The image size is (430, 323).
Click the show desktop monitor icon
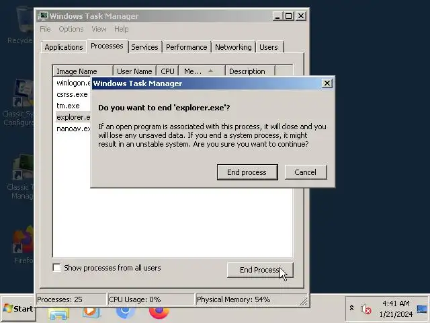pyautogui.click(x=423, y=310)
